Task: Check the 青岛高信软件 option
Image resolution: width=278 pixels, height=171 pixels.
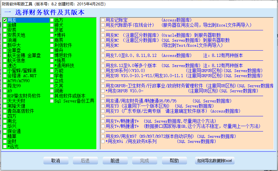Action: pyautogui.click(x=5, y=111)
